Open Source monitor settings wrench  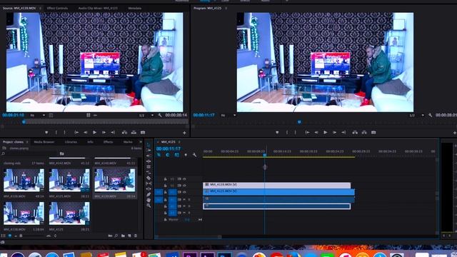[160, 116]
